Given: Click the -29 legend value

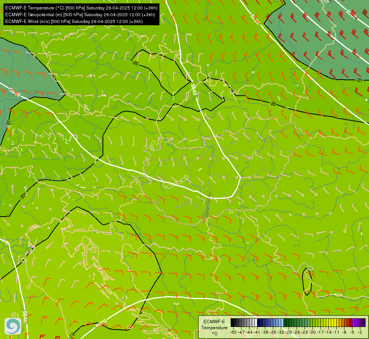Looking at the screenshot, I should tap(288, 332).
